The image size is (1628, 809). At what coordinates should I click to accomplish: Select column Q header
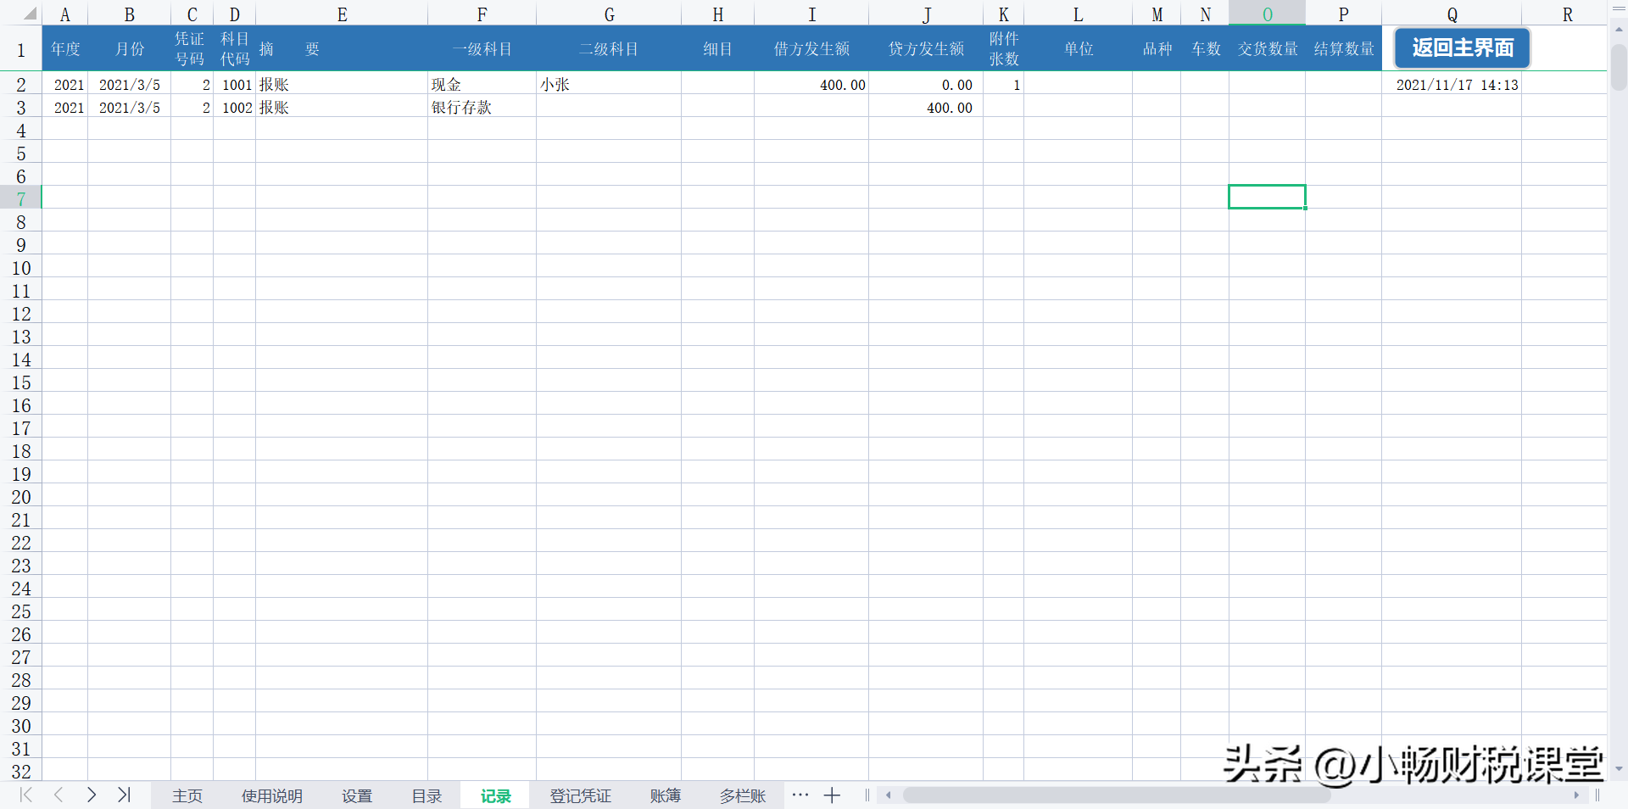pyautogui.click(x=1452, y=14)
